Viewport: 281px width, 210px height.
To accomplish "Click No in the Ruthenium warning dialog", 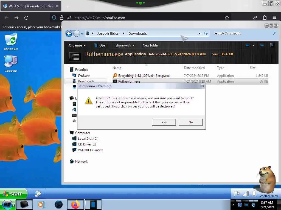I will click(191, 122).
